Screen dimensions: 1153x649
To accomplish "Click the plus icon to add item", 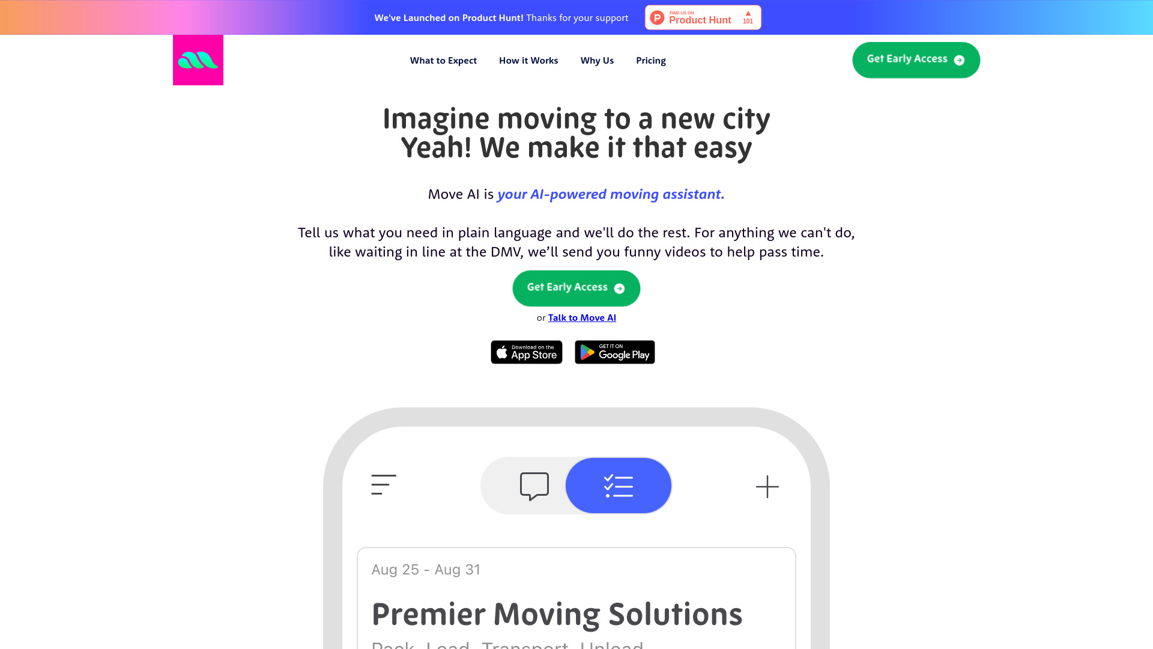I will point(767,487).
